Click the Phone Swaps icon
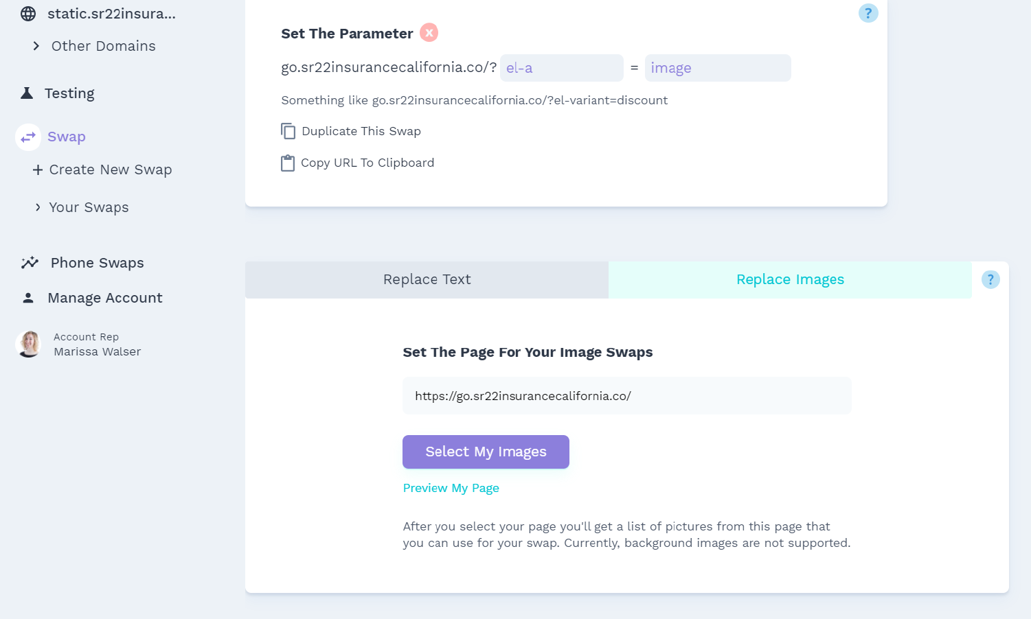Viewport: 1031px width, 619px height. pyautogui.click(x=29, y=262)
